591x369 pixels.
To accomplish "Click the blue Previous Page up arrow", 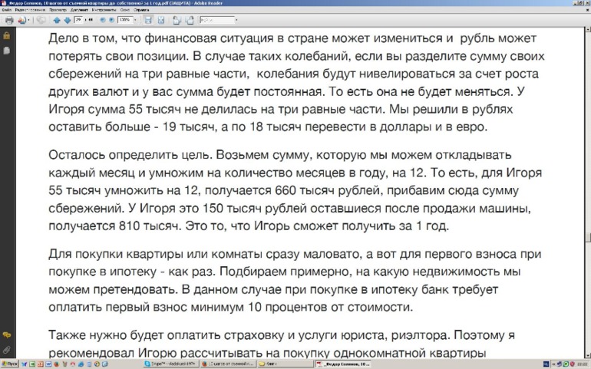I will point(57,20).
